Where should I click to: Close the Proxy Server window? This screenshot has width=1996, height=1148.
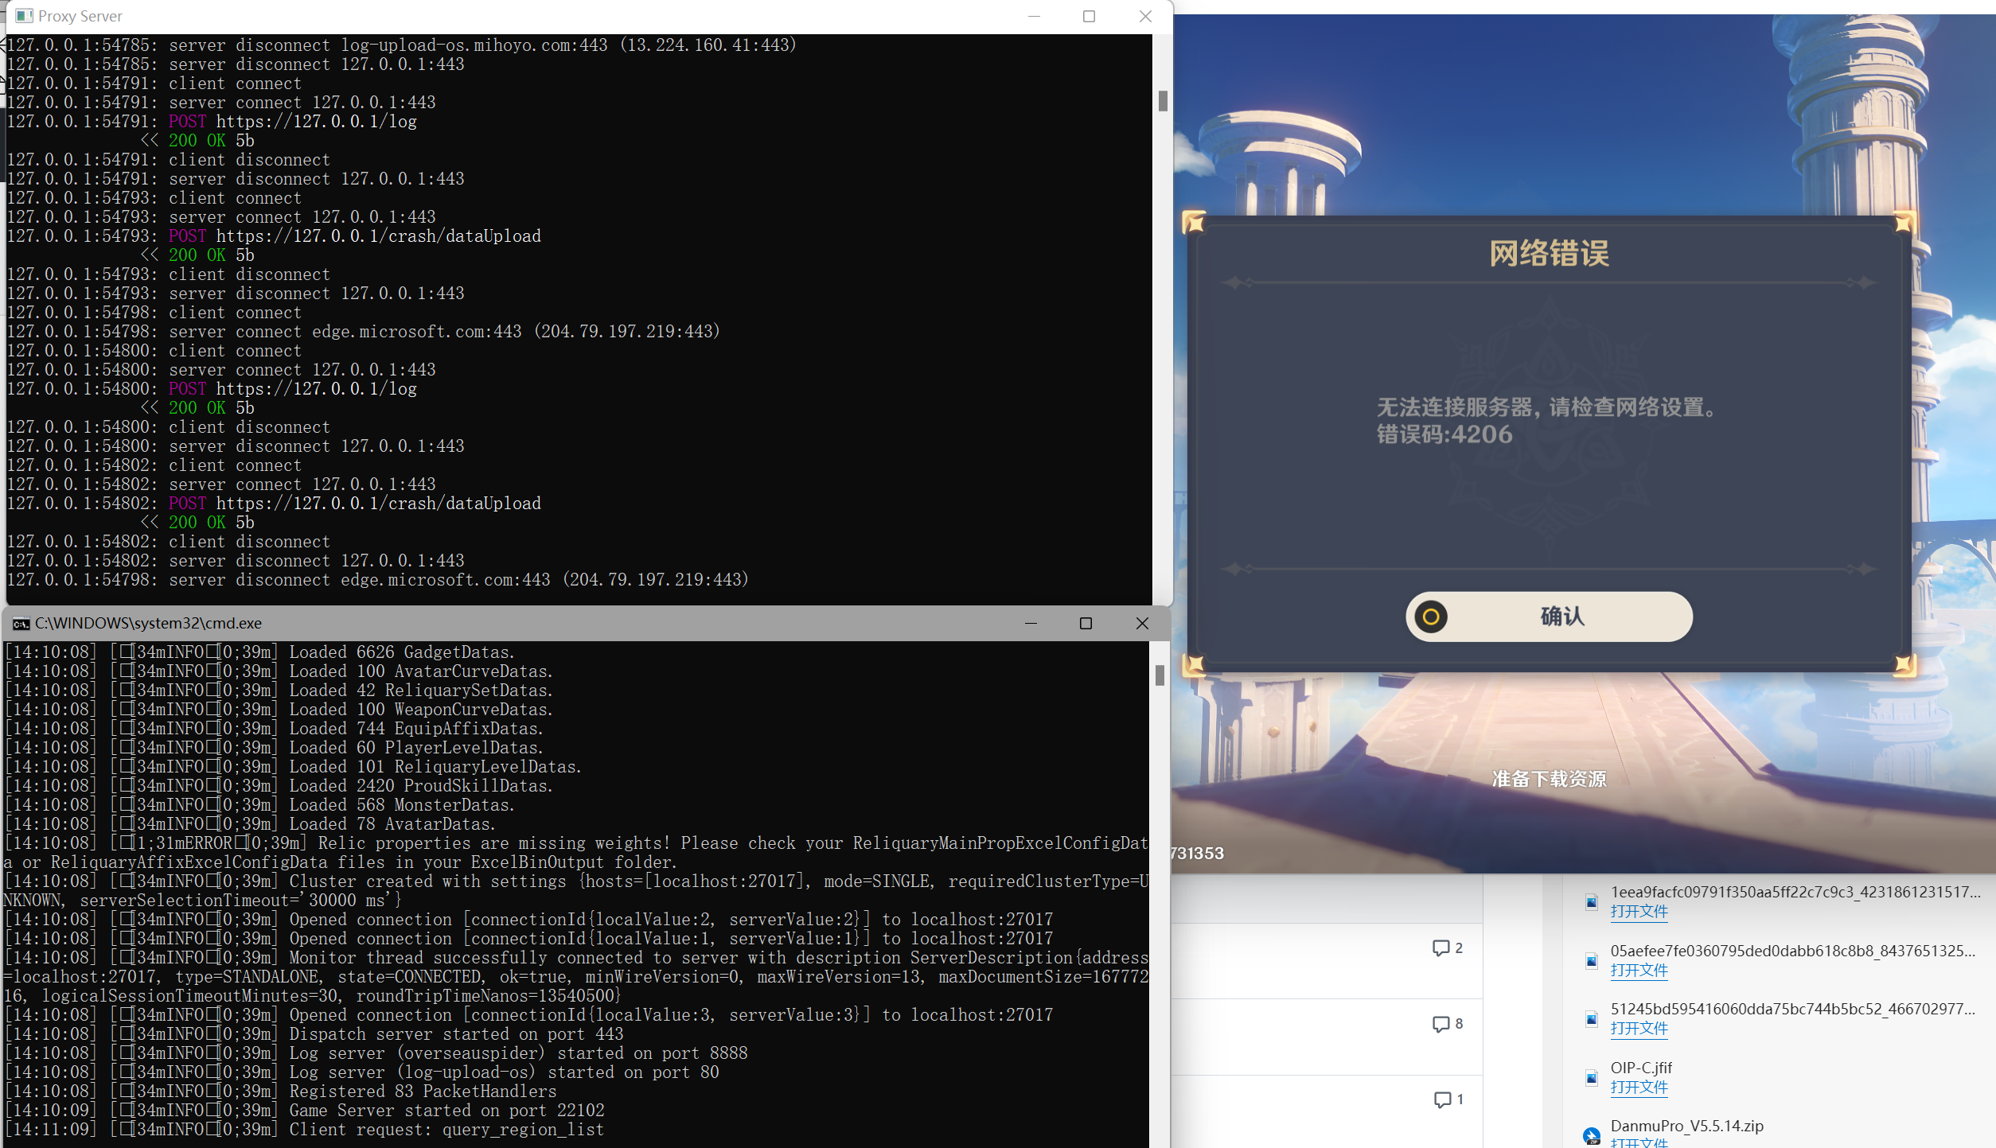pyautogui.click(x=1145, y=16)
